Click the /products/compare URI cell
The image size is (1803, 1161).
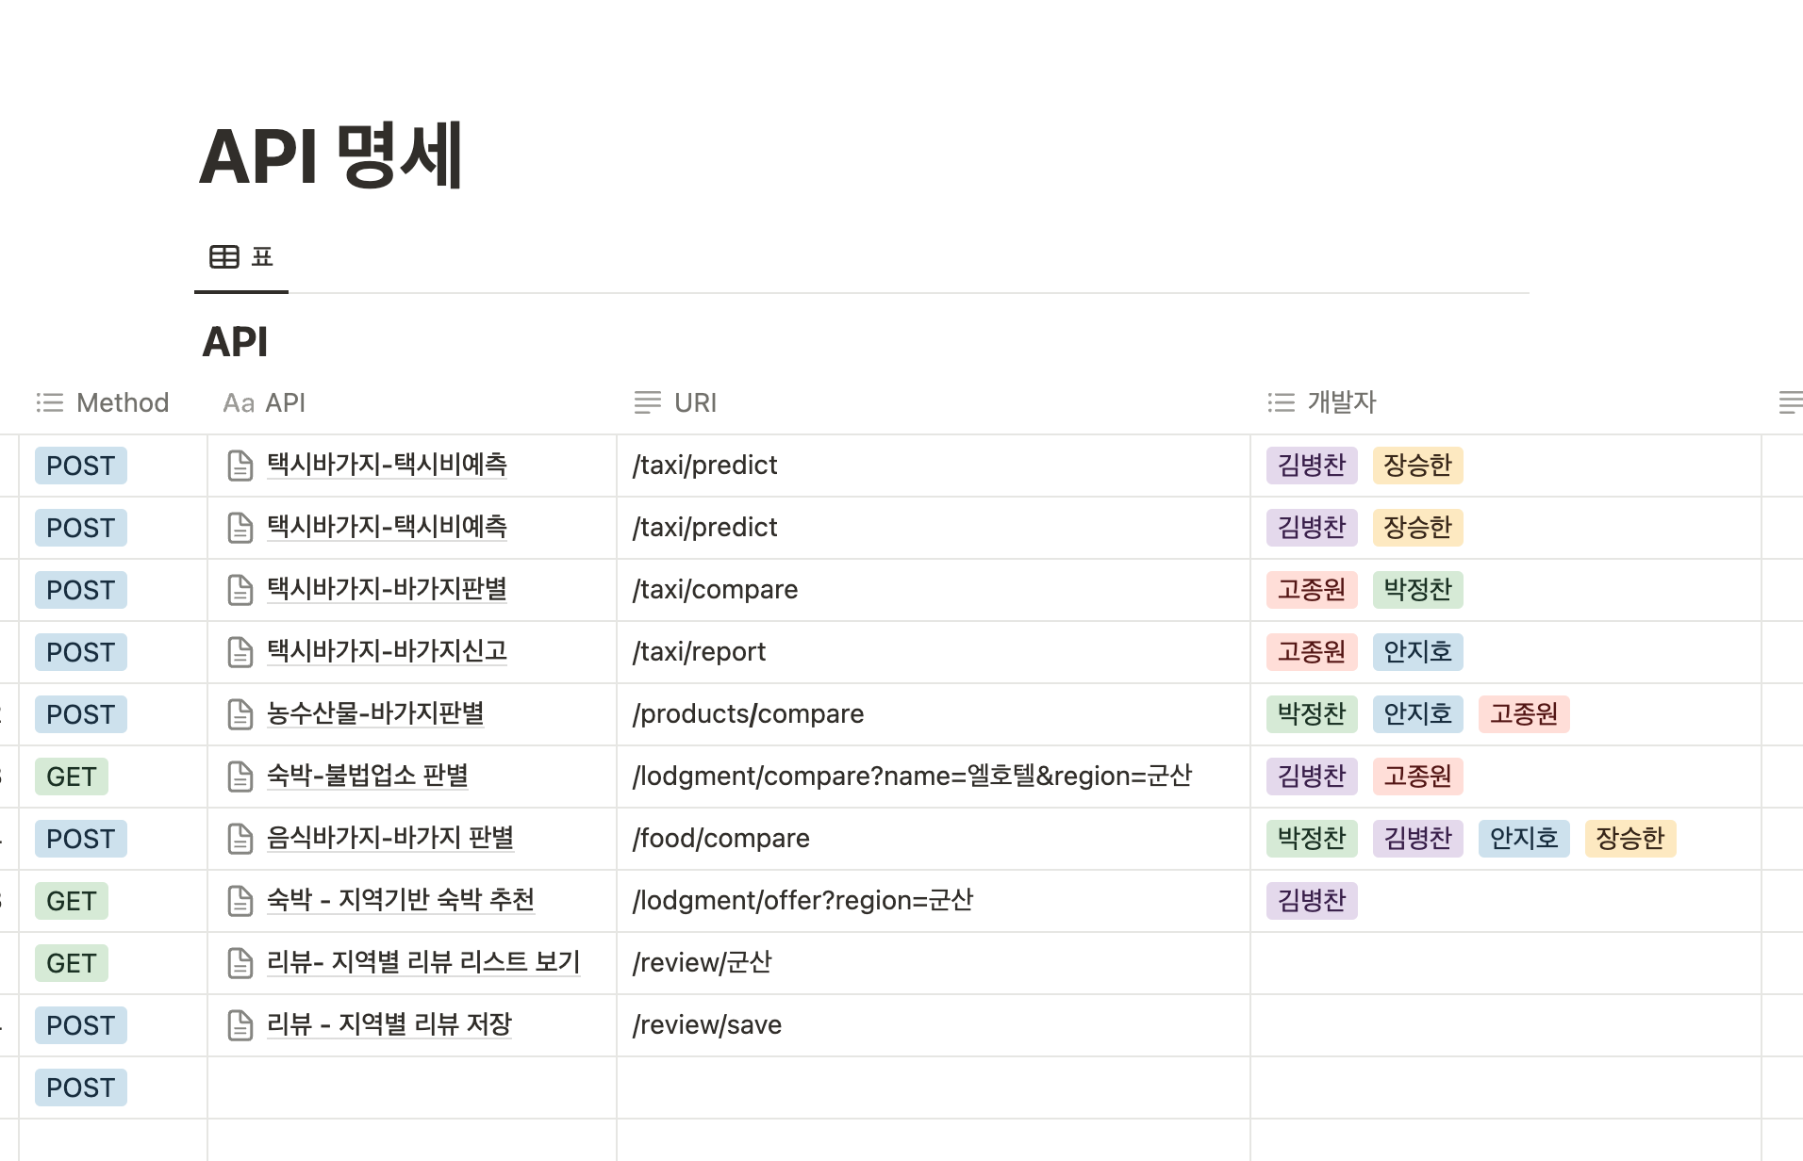[934, 714]
